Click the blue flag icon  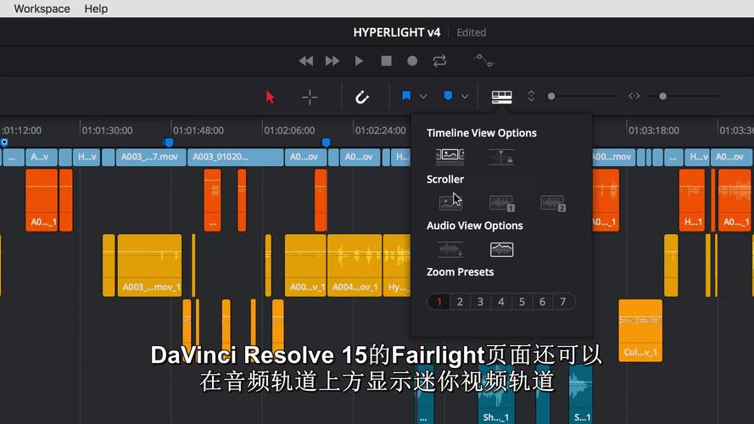[406, 96]
